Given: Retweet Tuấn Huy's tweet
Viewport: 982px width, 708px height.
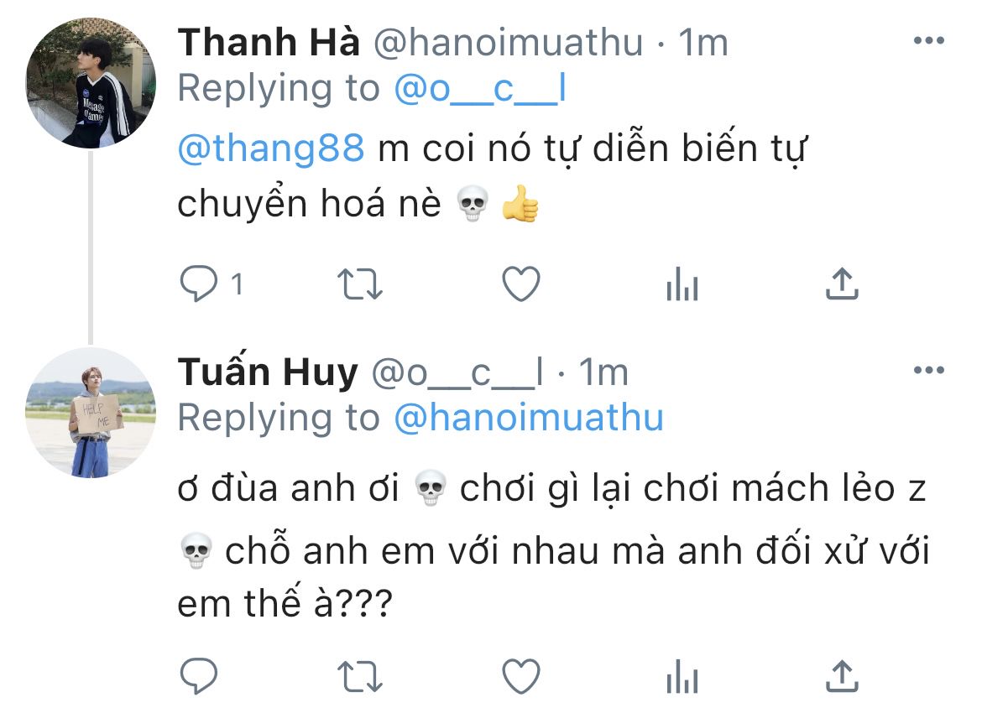Looking at the screenshot, I should point(359,675).
